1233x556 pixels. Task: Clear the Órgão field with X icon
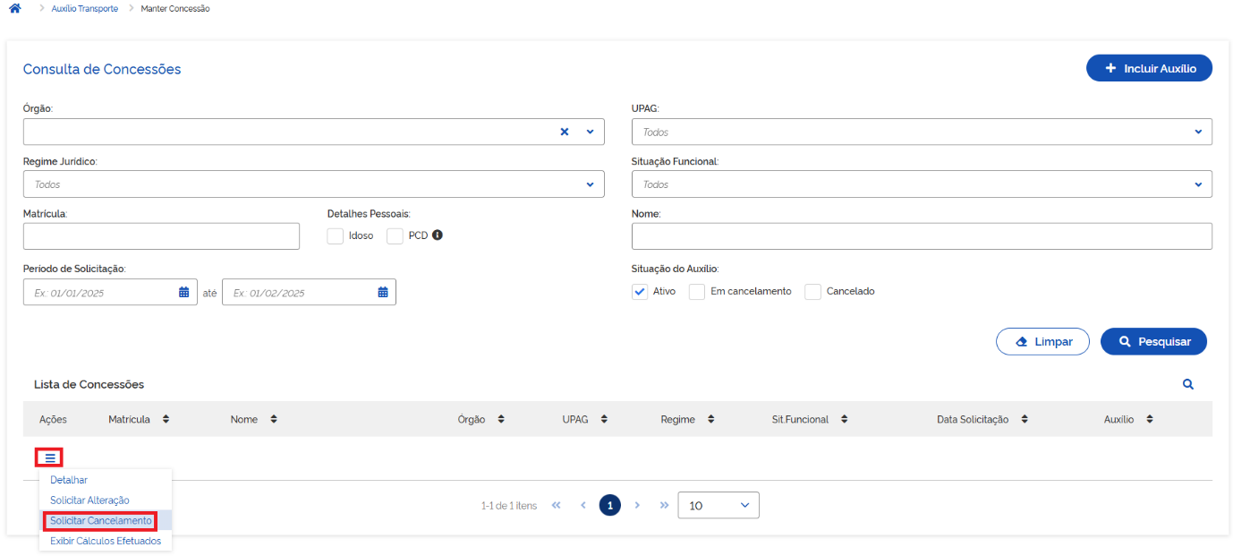click(x=565, y=132)
